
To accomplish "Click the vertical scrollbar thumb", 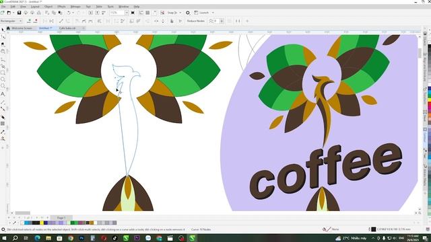I will [420, 53].
